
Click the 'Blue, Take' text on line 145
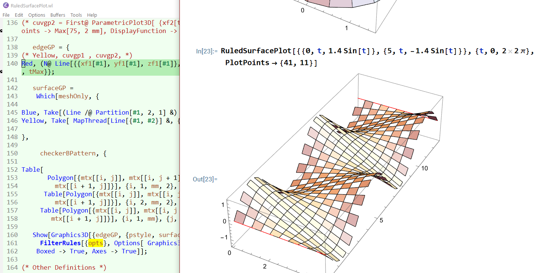click(x=40, y=112)
